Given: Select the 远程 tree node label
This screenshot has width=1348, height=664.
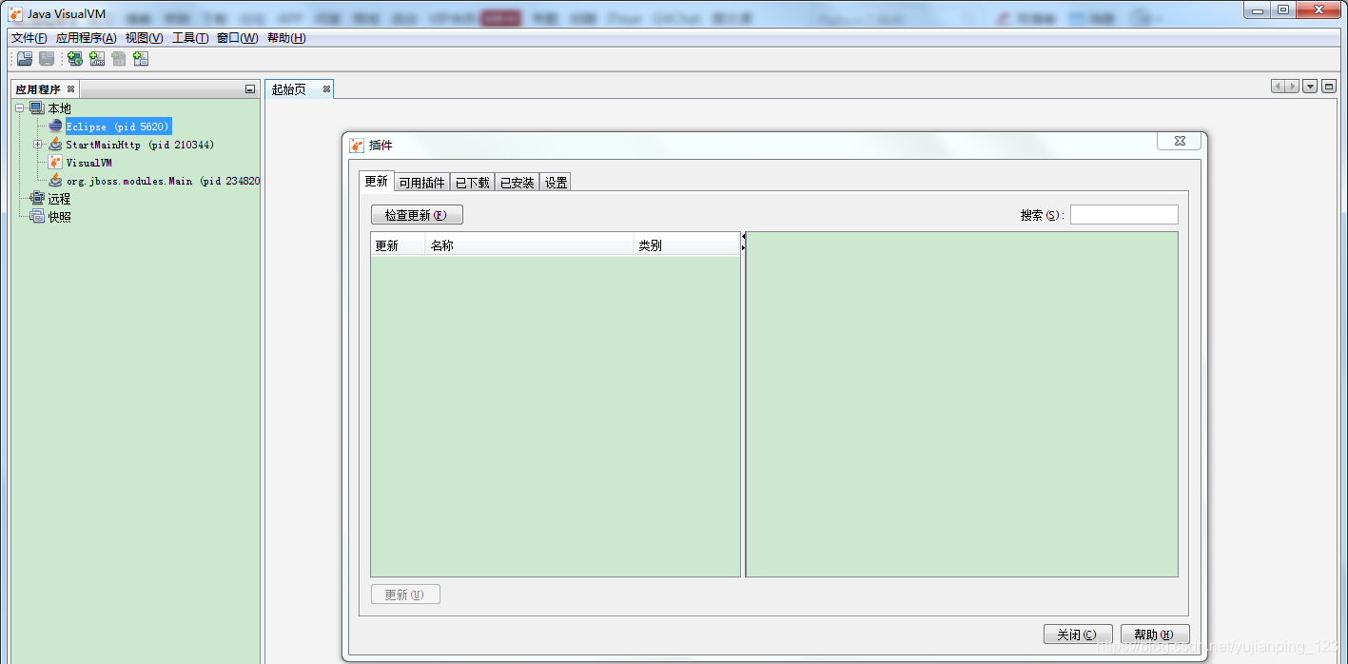Looking at the screenshot, I should [x=60, y=199].
